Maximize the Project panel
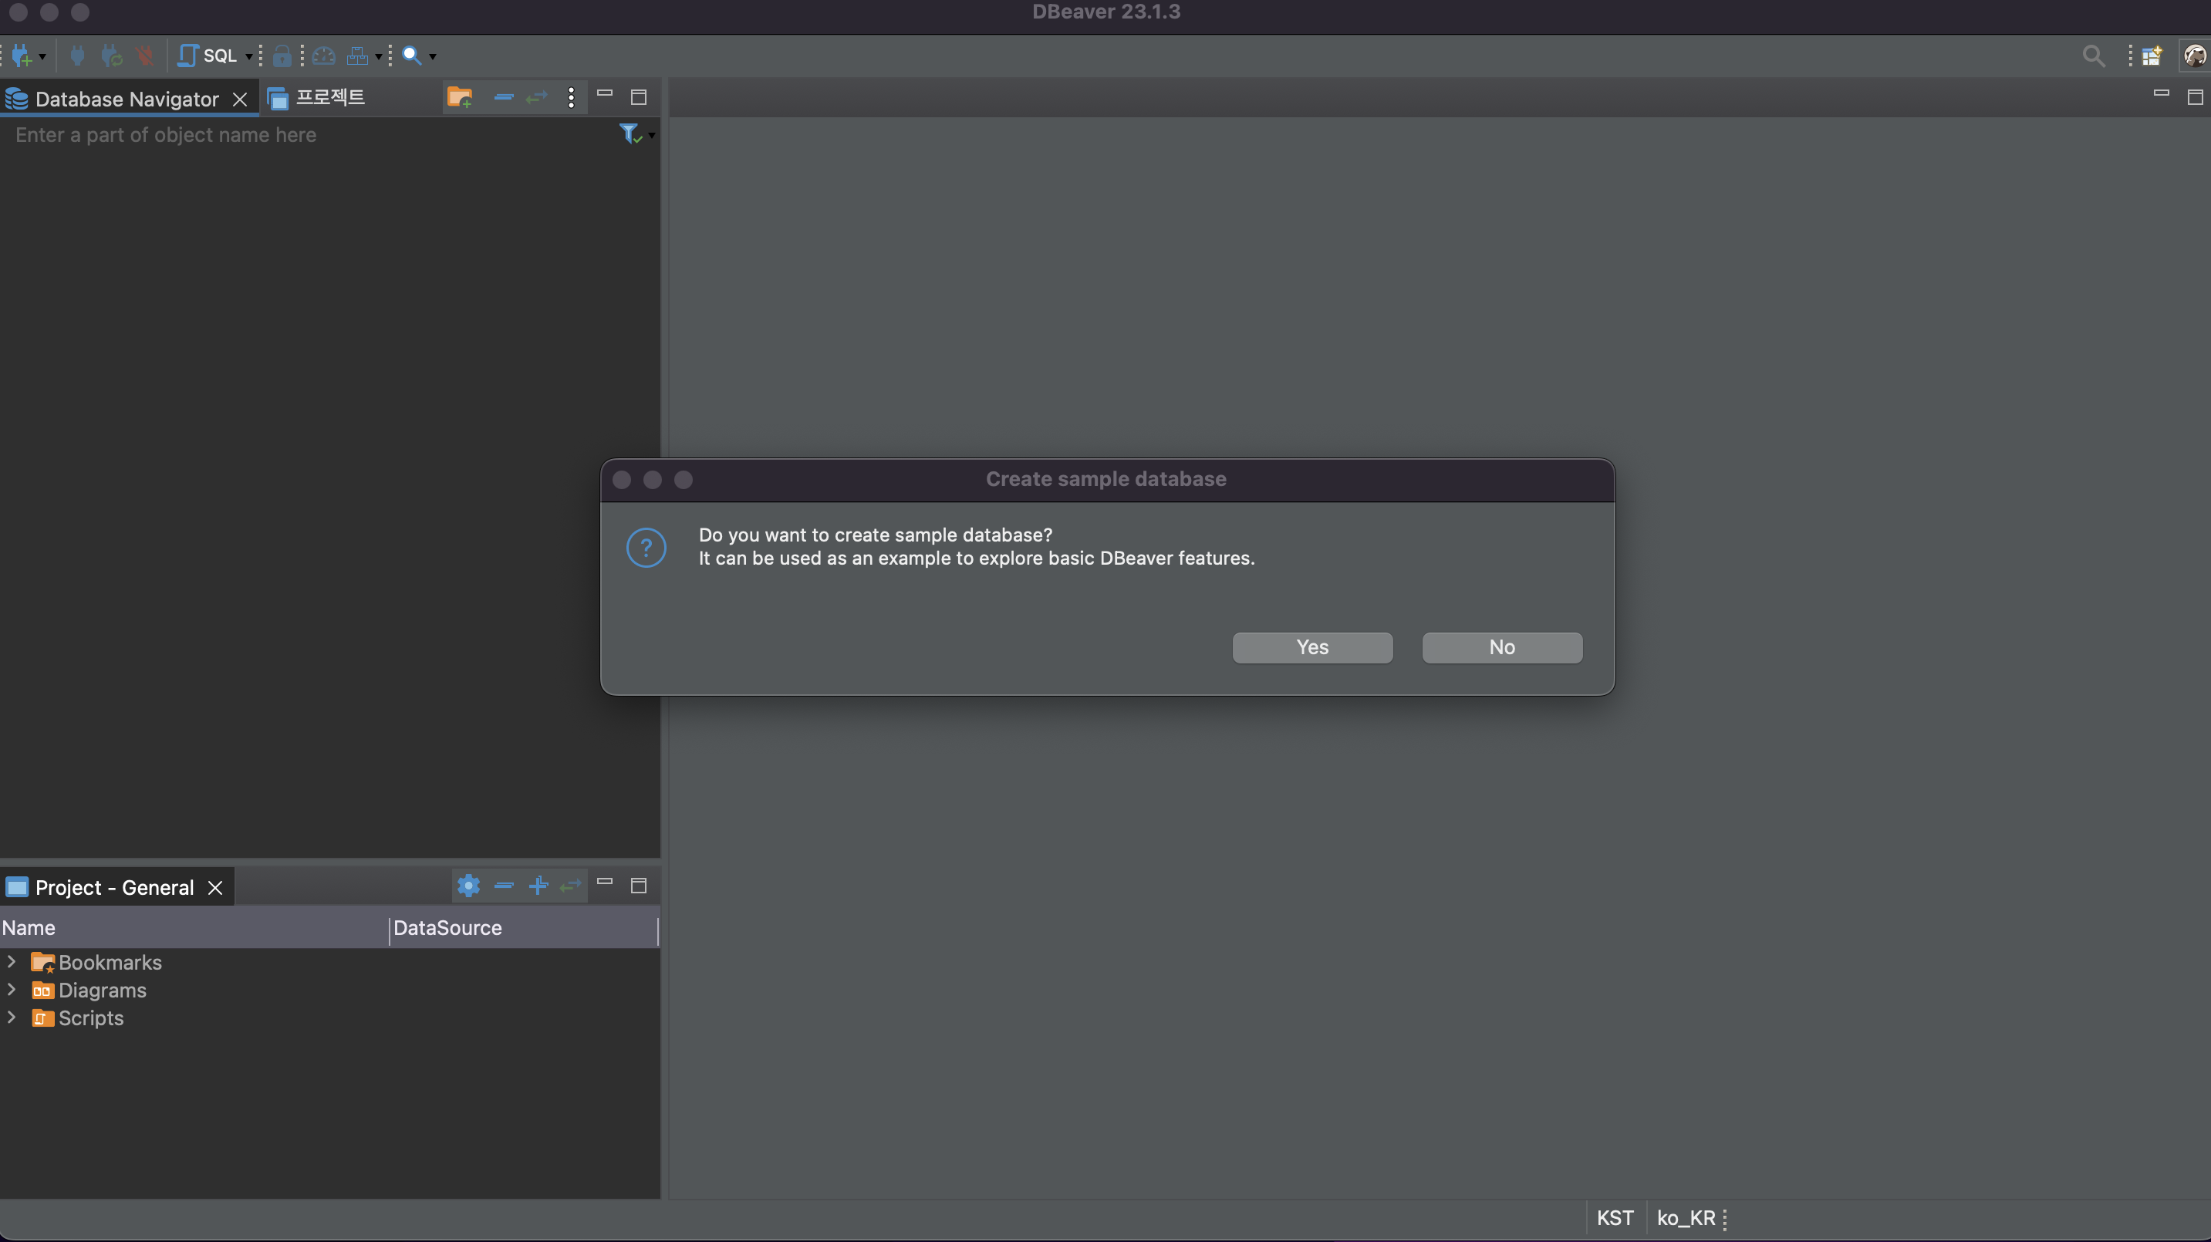This screenshot has width=2211, height=1242. pos(639,886)
